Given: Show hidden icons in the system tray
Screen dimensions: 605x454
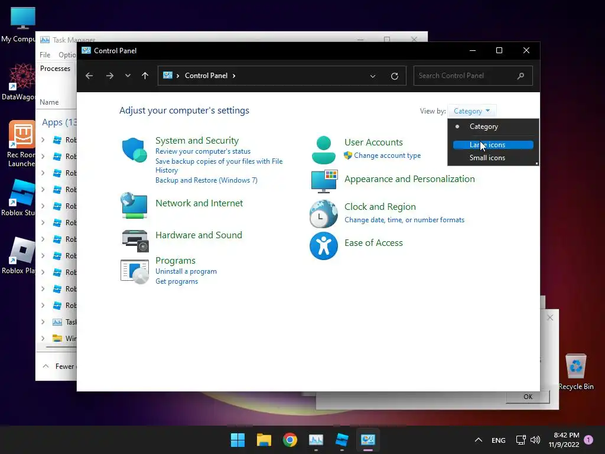Looking at the screenshot, I should (x=479, y=440).
